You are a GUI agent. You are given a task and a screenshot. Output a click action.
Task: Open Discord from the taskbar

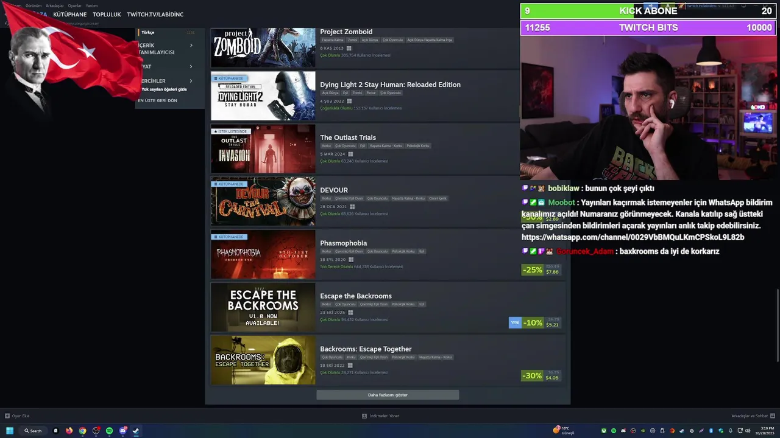(x=122, y=431)
